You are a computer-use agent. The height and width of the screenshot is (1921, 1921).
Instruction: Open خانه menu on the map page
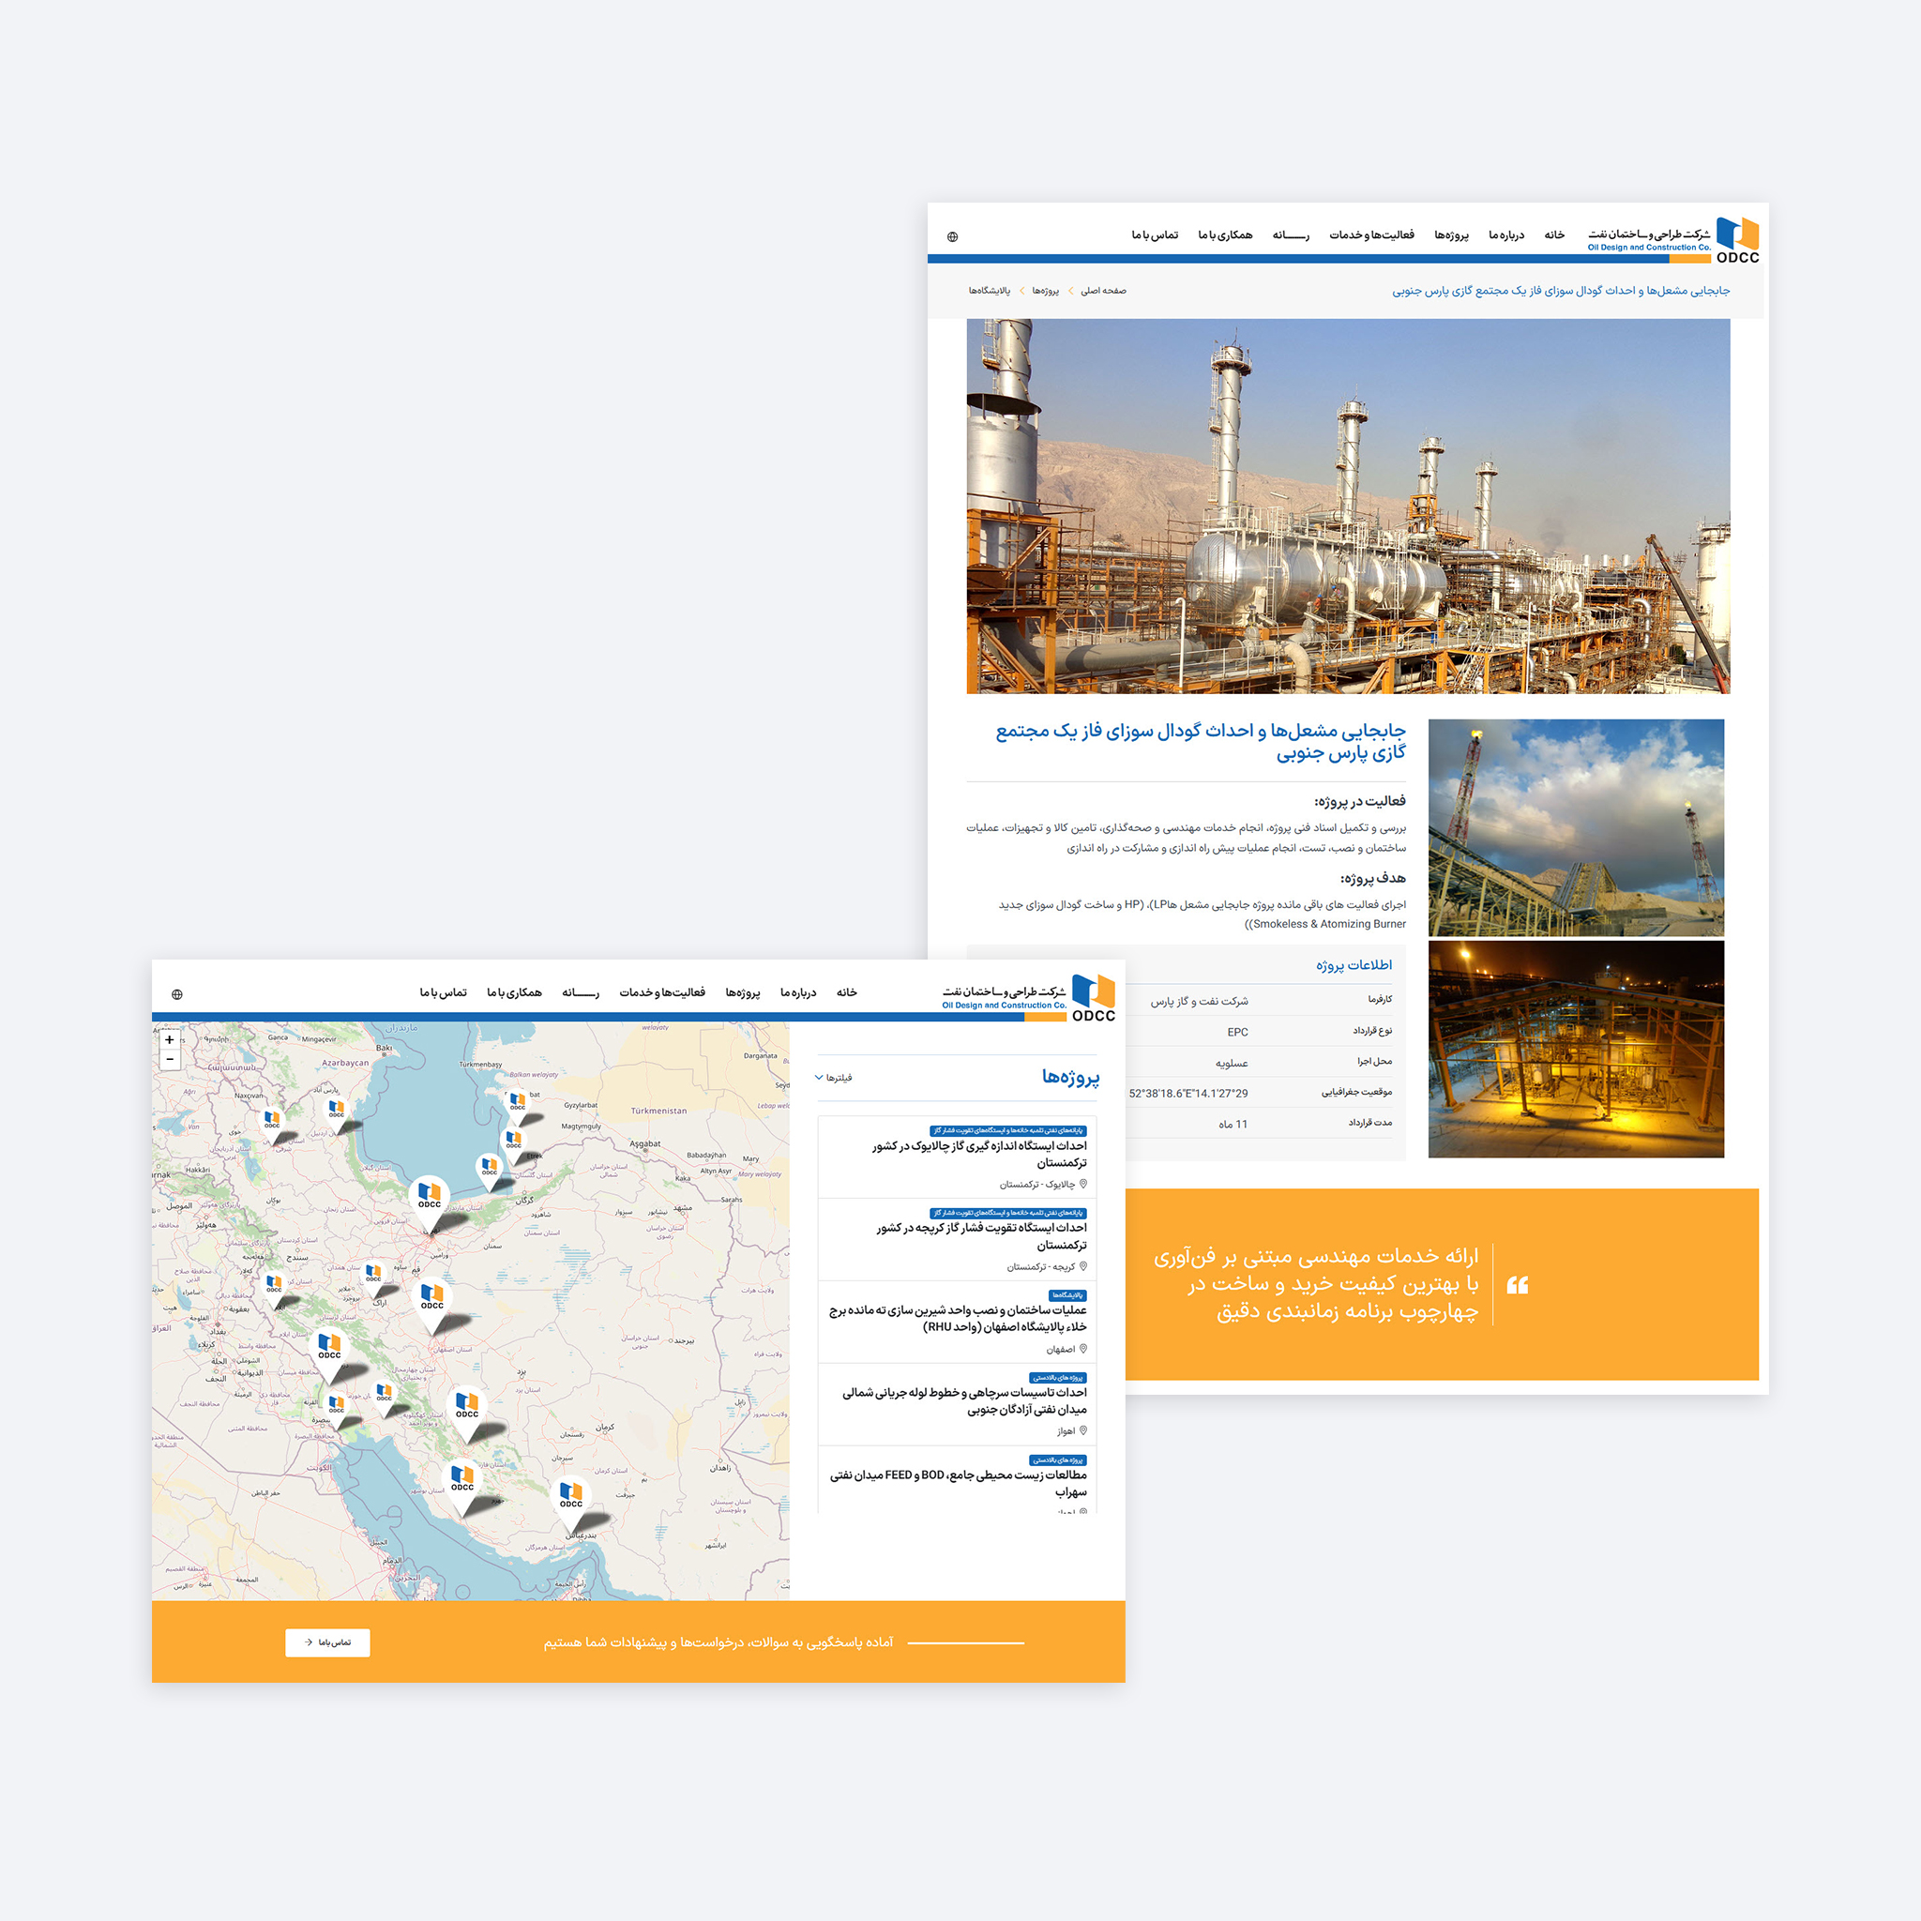[846, 992]
